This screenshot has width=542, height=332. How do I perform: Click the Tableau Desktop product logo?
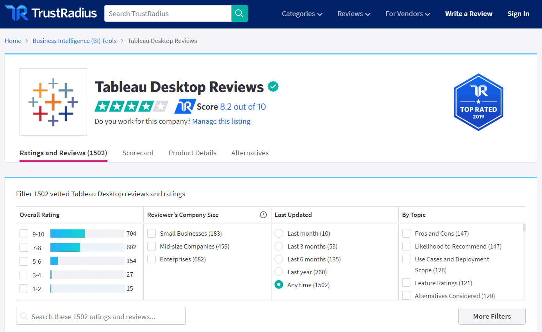tap(53, 102)
